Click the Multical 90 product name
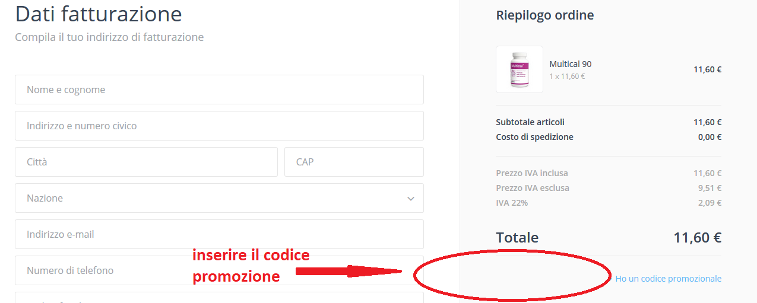757x303 pixels. (x=571, y=64)
